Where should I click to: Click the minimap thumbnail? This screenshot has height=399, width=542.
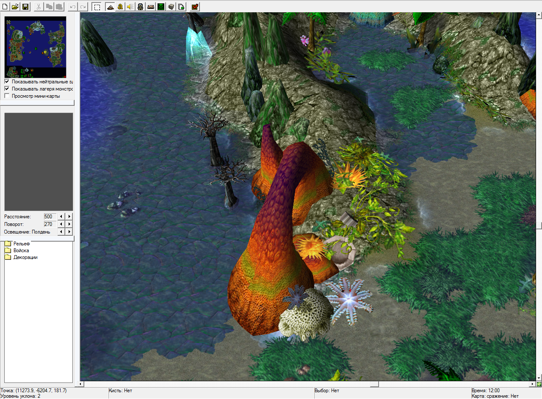click(x=35, y=47)
